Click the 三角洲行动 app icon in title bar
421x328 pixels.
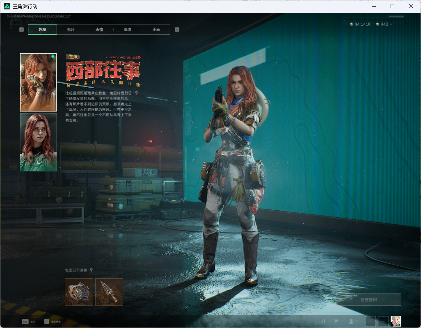click(7, 6)
